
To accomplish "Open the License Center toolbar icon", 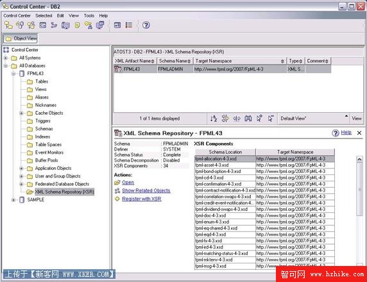I will [89, 25].
